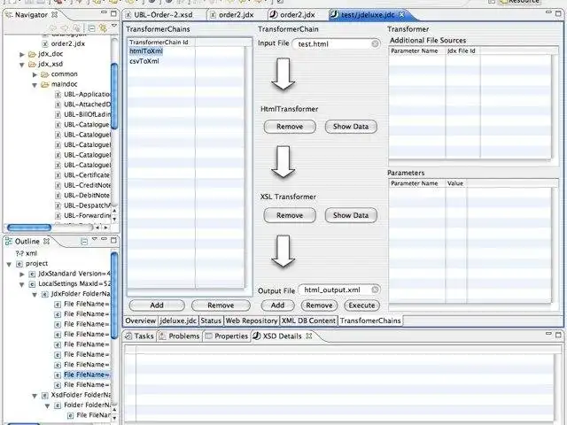
Task: Expand the JdxStandard Version node
Action: pyautogui.click(x=22, y=274)
